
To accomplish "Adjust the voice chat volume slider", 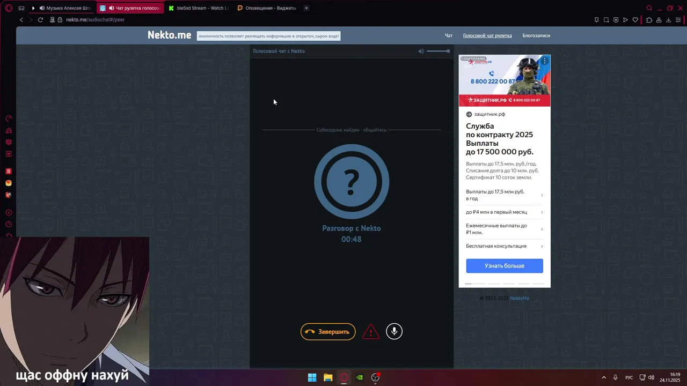I will coord(438,51).
